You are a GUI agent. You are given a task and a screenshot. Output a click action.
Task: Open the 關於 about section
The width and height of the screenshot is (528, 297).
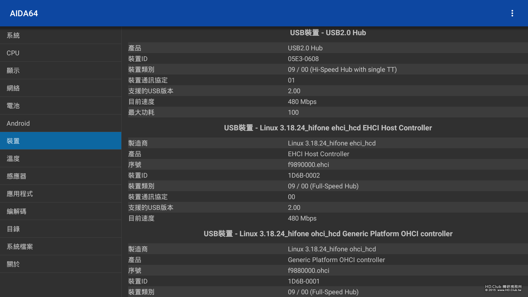(61, 264)
